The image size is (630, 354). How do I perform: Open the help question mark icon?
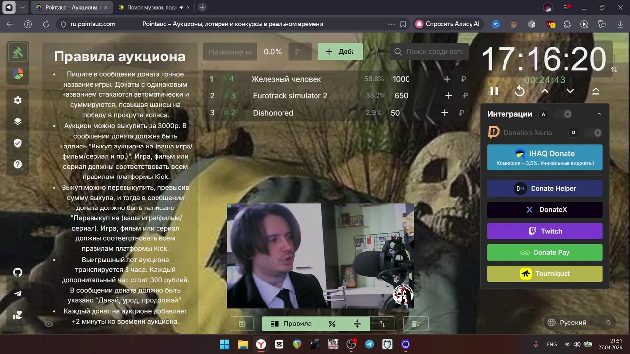(x=18, y=164)
